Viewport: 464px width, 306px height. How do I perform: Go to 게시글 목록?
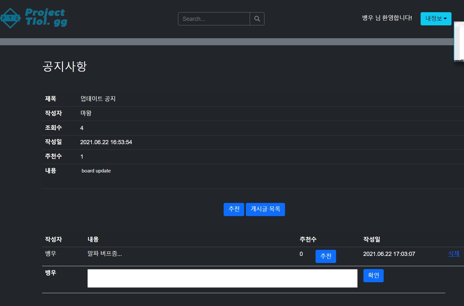(265, 209)
